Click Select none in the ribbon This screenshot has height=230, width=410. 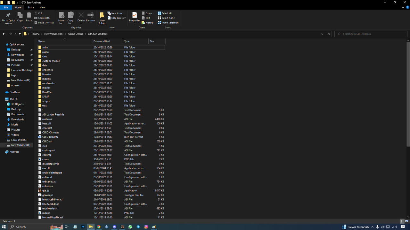(166, 18)
